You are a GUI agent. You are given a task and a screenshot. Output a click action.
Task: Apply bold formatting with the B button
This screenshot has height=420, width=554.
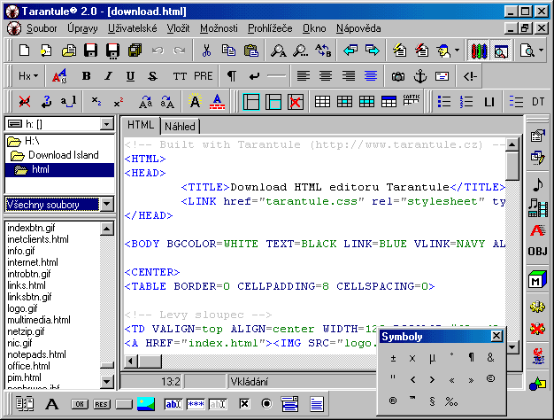[86, 76]
